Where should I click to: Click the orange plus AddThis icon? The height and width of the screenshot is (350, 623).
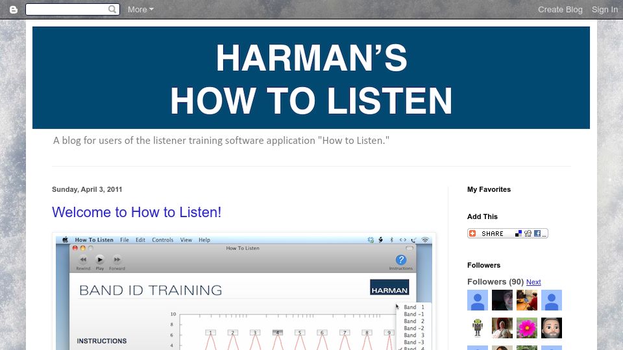click(x=472, y=233)
